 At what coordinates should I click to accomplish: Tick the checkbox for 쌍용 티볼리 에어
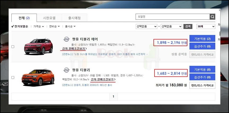coord(13,47)
